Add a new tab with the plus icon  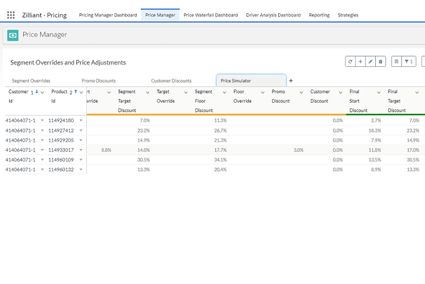click(x=290, y=80)
